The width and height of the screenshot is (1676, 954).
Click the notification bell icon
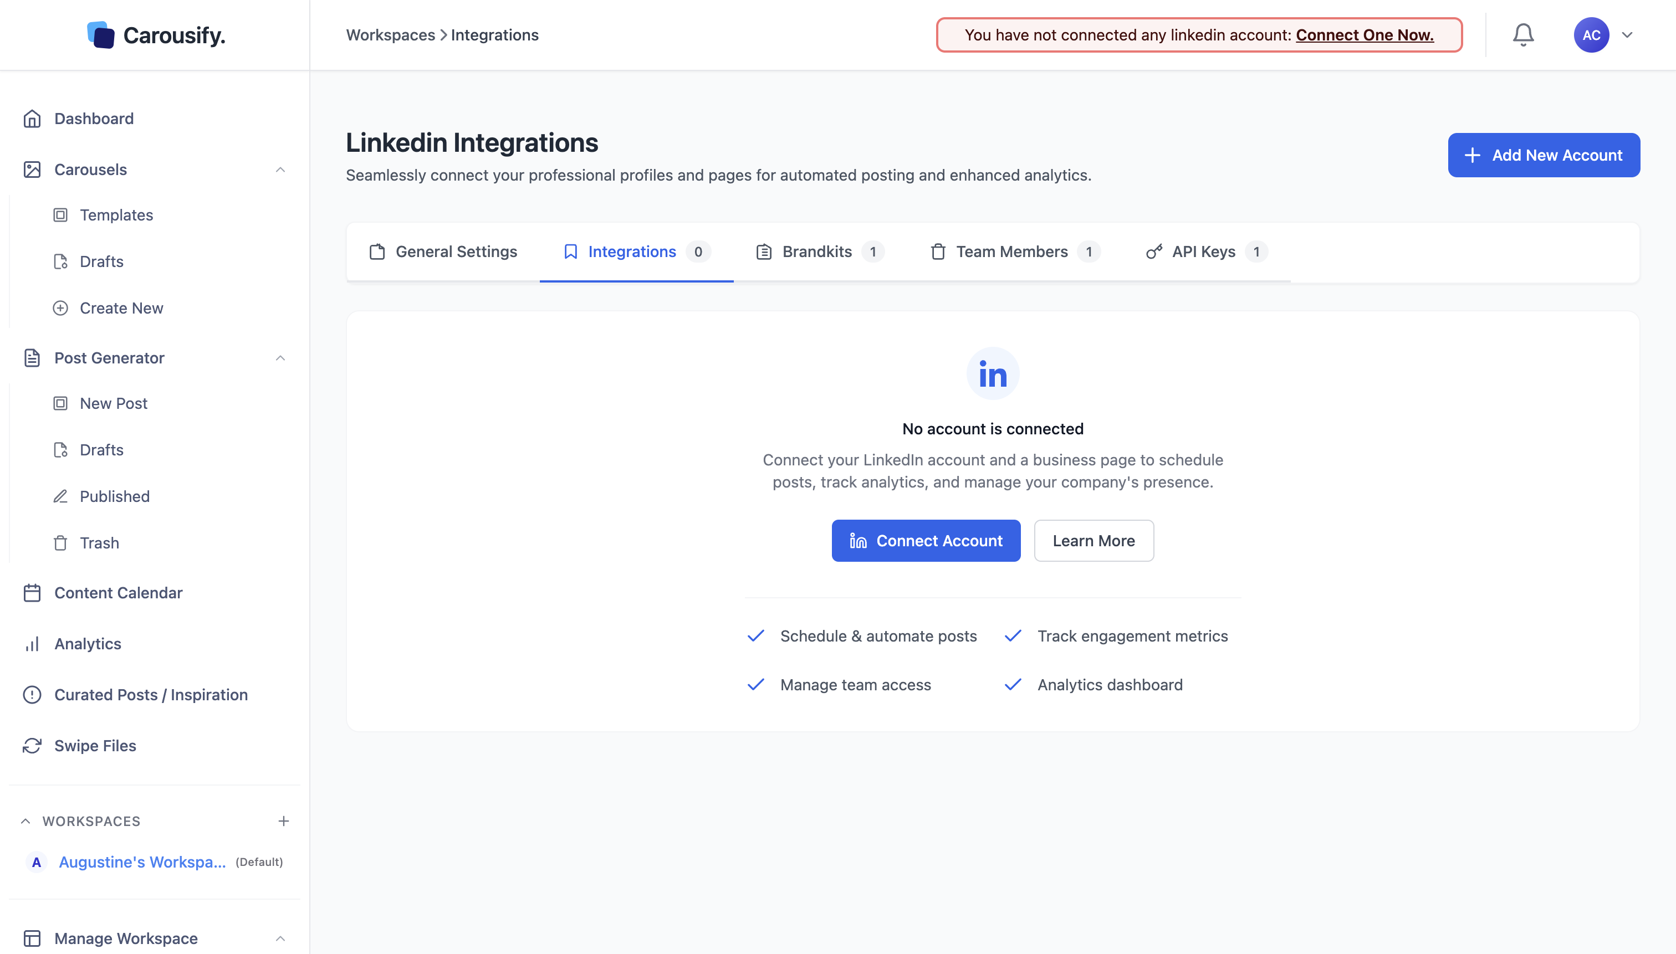1522,35
